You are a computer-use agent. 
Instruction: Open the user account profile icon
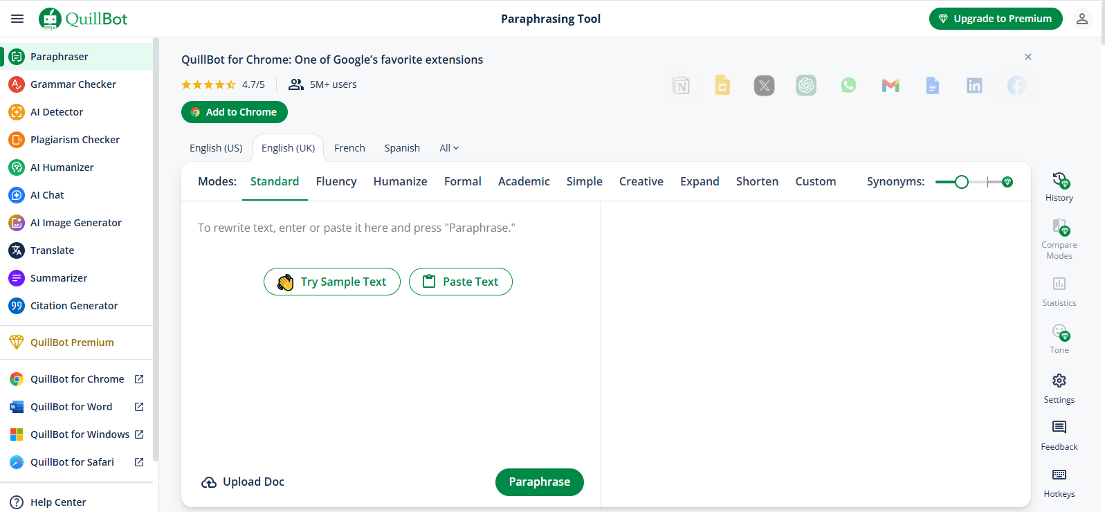point(1082,19)
